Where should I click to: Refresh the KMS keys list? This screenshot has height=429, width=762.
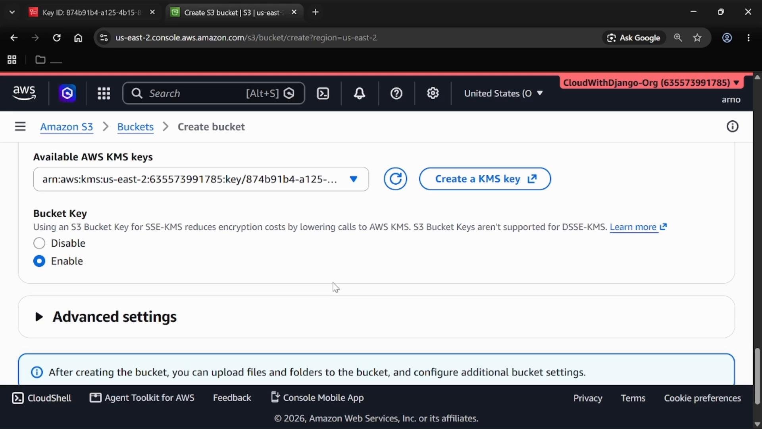[x=395, y=179]
